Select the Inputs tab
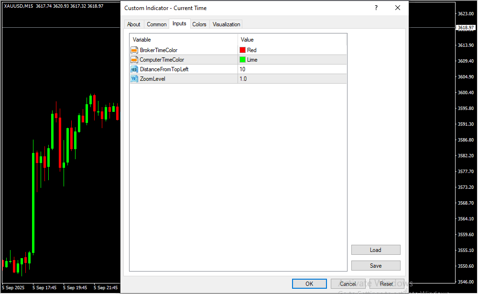Viewport: 478px width, 294px height. tap(179, 24)
